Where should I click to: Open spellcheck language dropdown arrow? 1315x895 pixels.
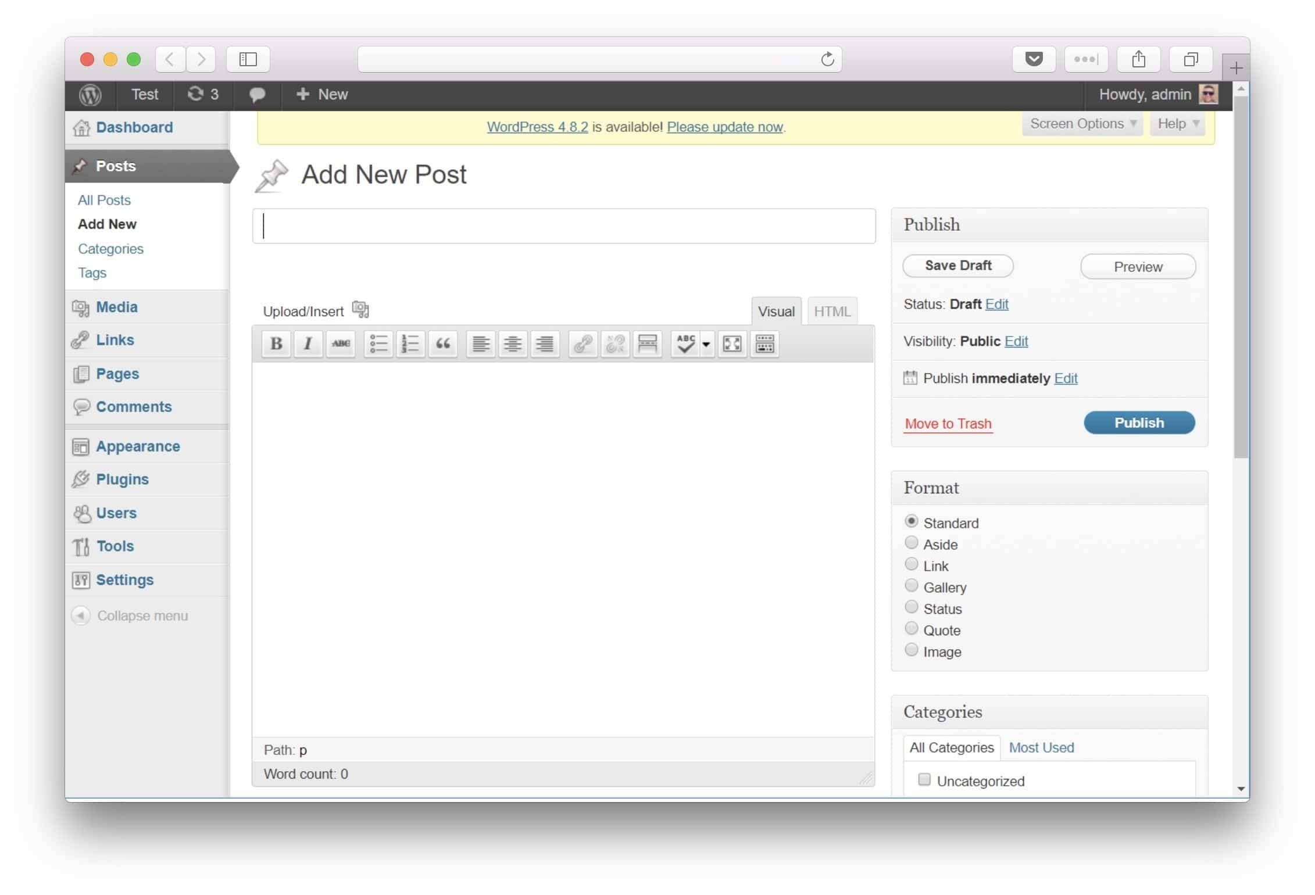click(x=706, y=344)
